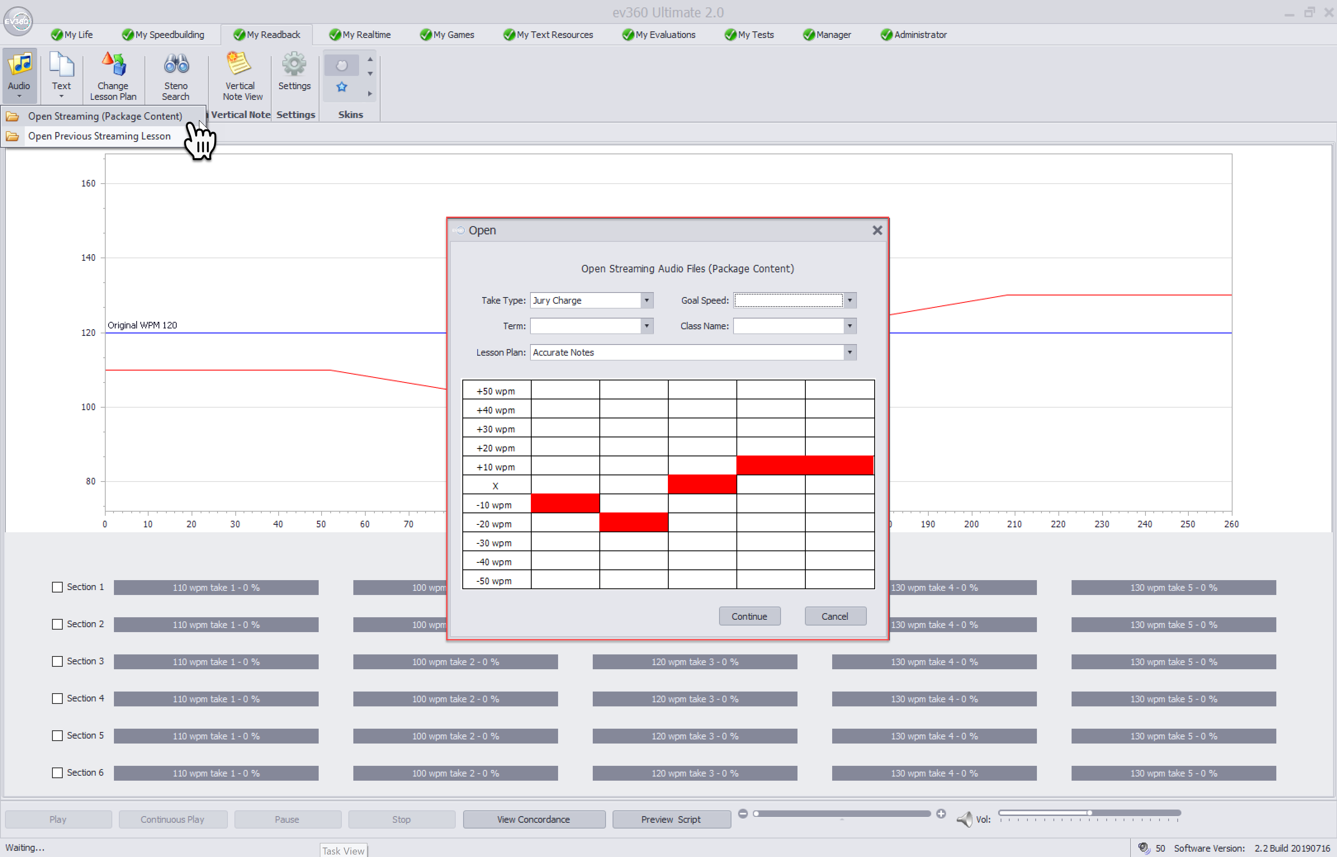Choose Open Previous Streaming Lesson menu item

coord(99,136)
